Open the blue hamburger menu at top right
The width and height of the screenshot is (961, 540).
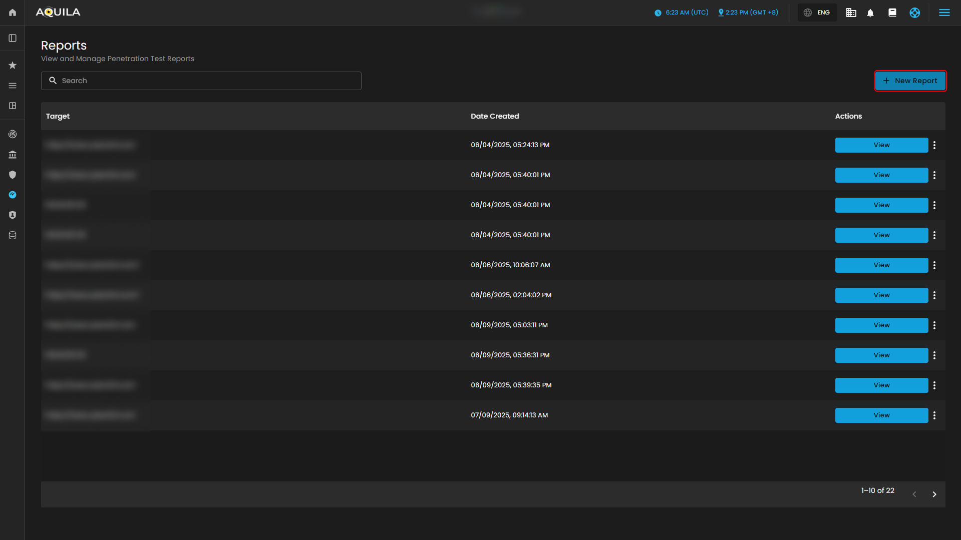pyautogui.click(x=944, y=13)
